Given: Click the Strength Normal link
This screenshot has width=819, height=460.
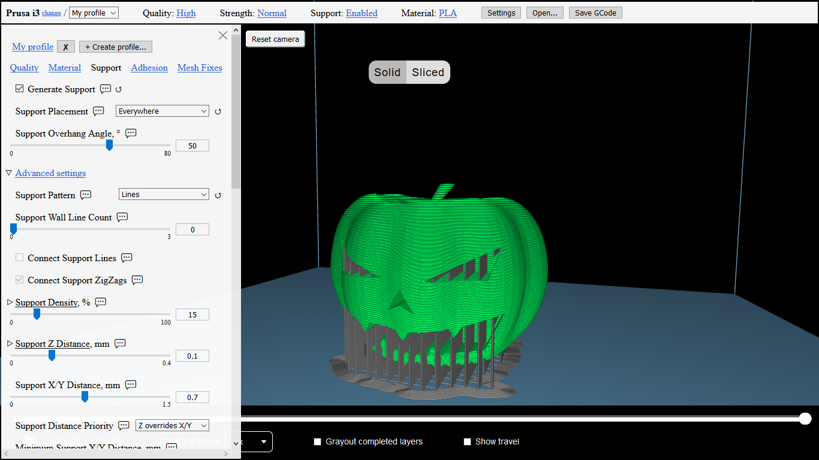Looking at the screenshot, I should click(272, 13).
